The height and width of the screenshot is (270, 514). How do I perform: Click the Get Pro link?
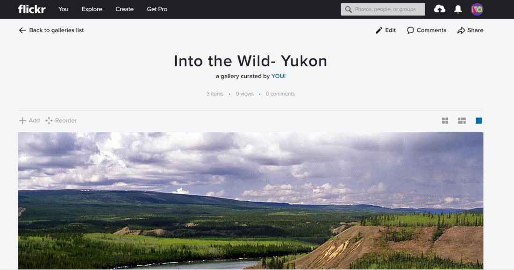(x=157, y=9)
